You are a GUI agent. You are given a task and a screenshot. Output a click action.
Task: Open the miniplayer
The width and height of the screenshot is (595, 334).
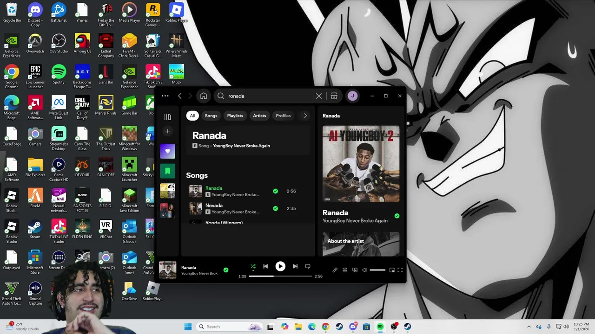click(x=392, y=270)
